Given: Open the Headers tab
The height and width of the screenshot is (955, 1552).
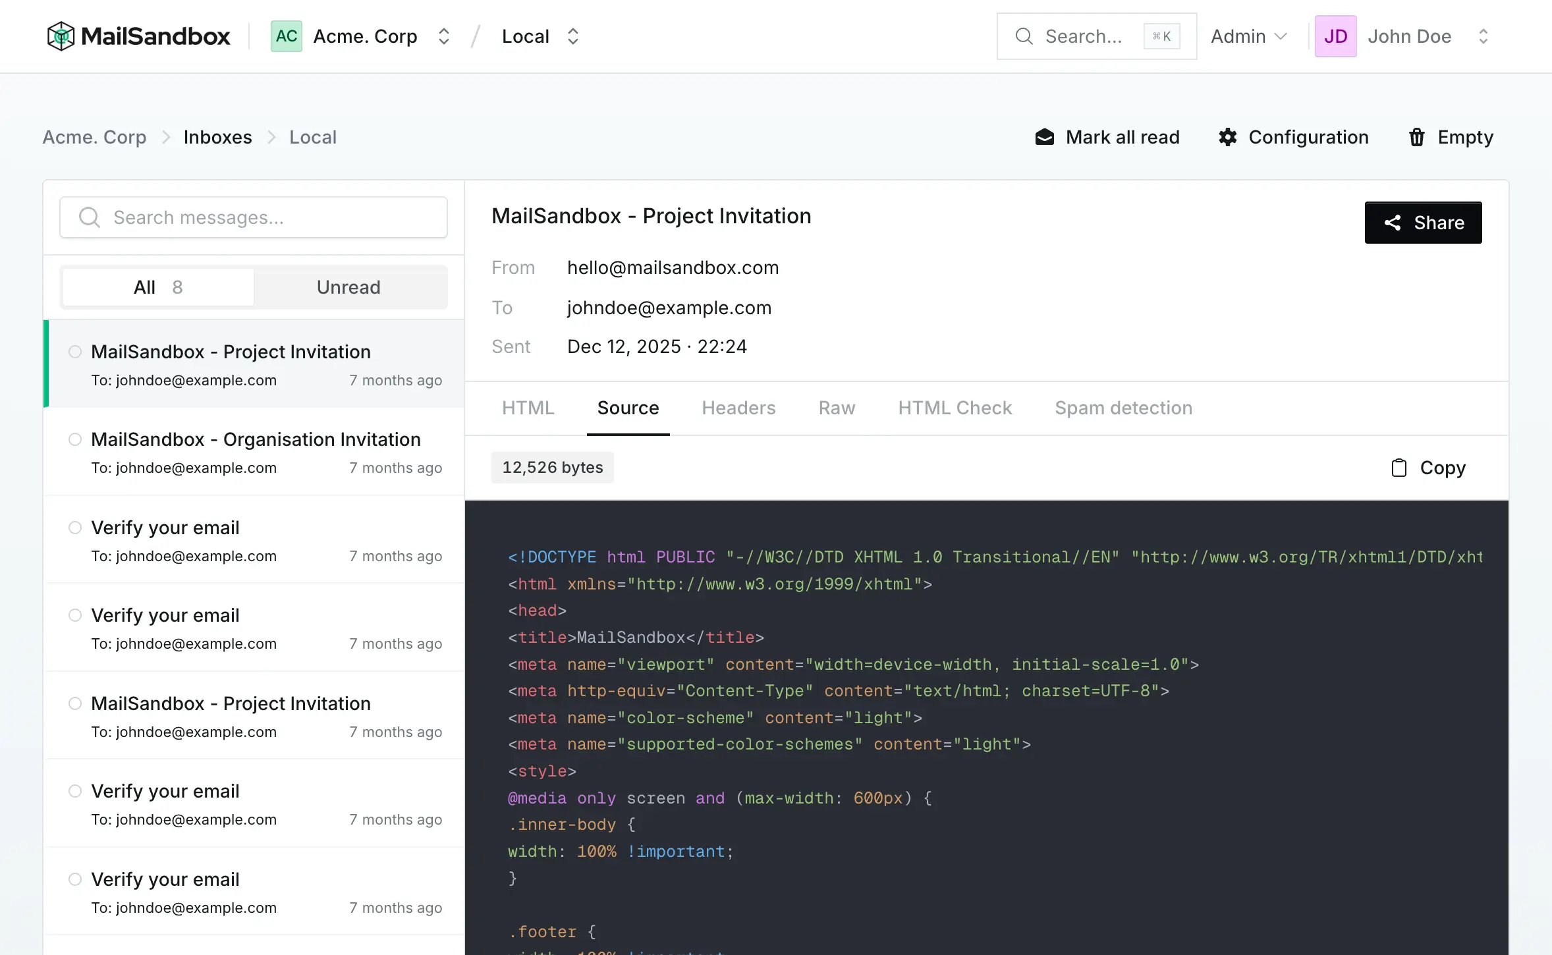Looking at the screenshot, I should tap(738, 408).
